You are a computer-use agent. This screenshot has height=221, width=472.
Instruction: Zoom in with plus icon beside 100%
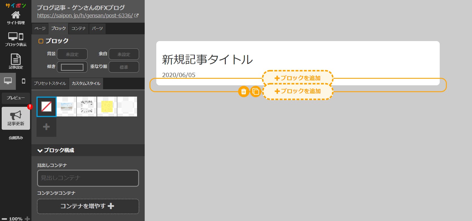tap(27, 218)
